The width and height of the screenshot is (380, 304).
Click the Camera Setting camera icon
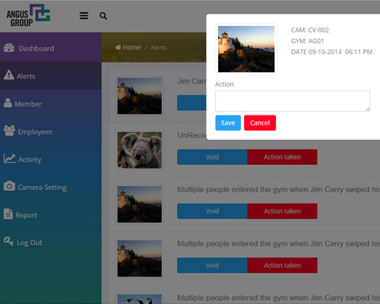pos(9,186)
